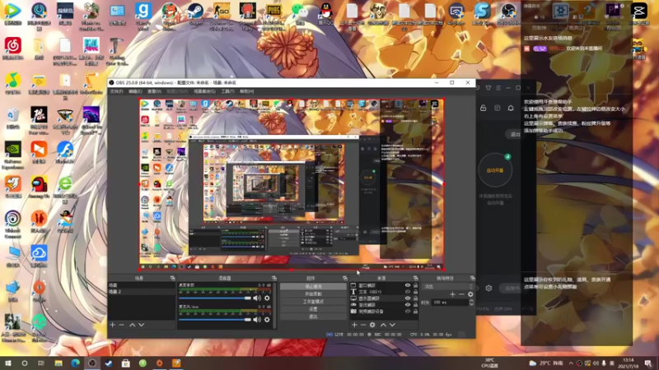Image resolution: width=659 pixels, height=370 pixels.
Task: Pop out the Controls dock panel
Action: point(345,278)
